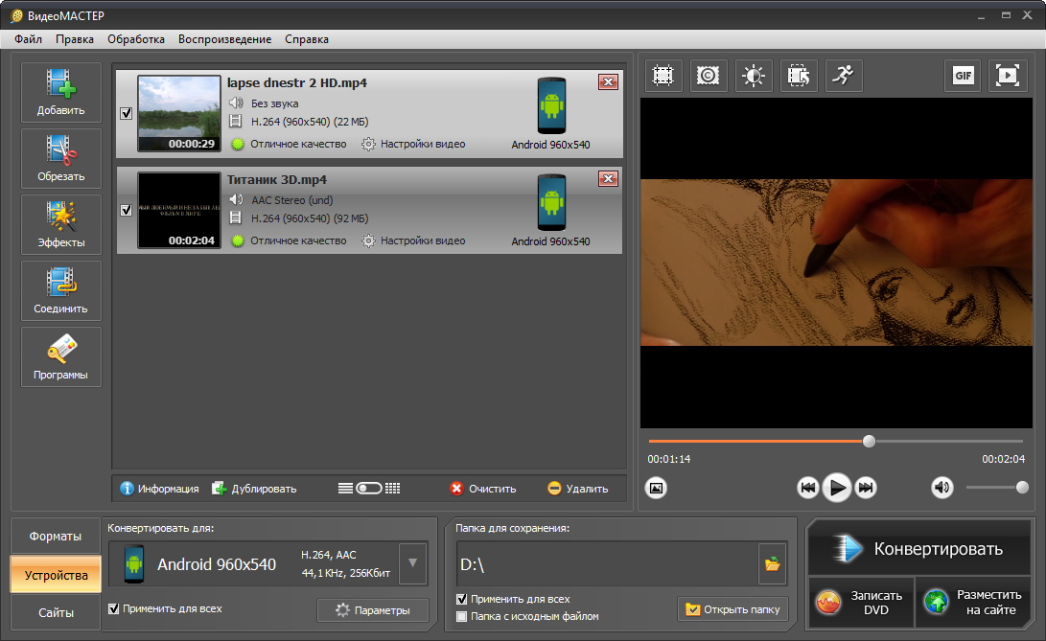1046x641 pixels.
Task: Skip to the next track in the player
Action: click(866, 488)
